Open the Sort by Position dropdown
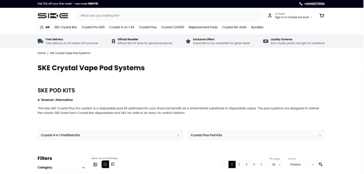This screenshot has height=174, width=364. click(x=302, y=164)
